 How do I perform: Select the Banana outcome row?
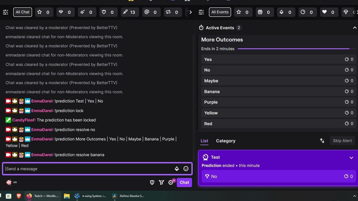click(x=278, y=91)
